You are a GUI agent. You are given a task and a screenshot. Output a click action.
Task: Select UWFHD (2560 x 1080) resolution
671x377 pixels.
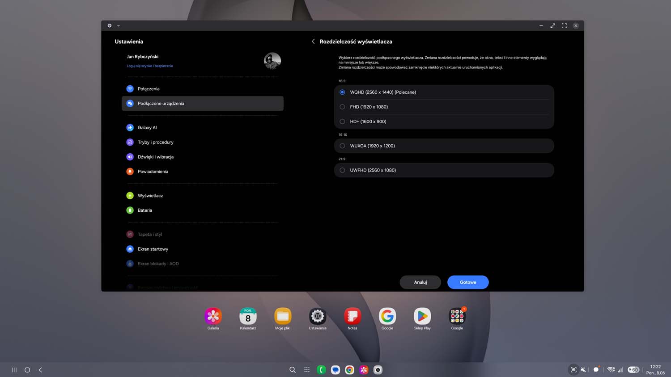444,170
